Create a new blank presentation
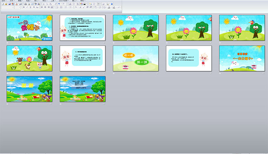This screenshot has height=154, width=268. pyautogui.click(x=3, y=4)
